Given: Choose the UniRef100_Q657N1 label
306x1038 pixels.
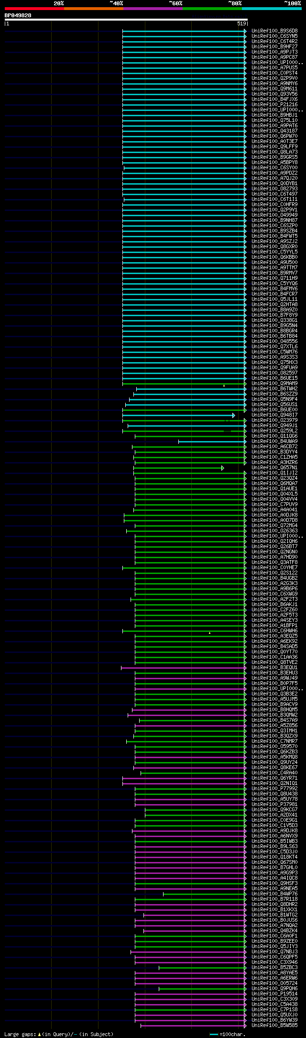Looking at the screenshot, I should [x=274, y=467].
